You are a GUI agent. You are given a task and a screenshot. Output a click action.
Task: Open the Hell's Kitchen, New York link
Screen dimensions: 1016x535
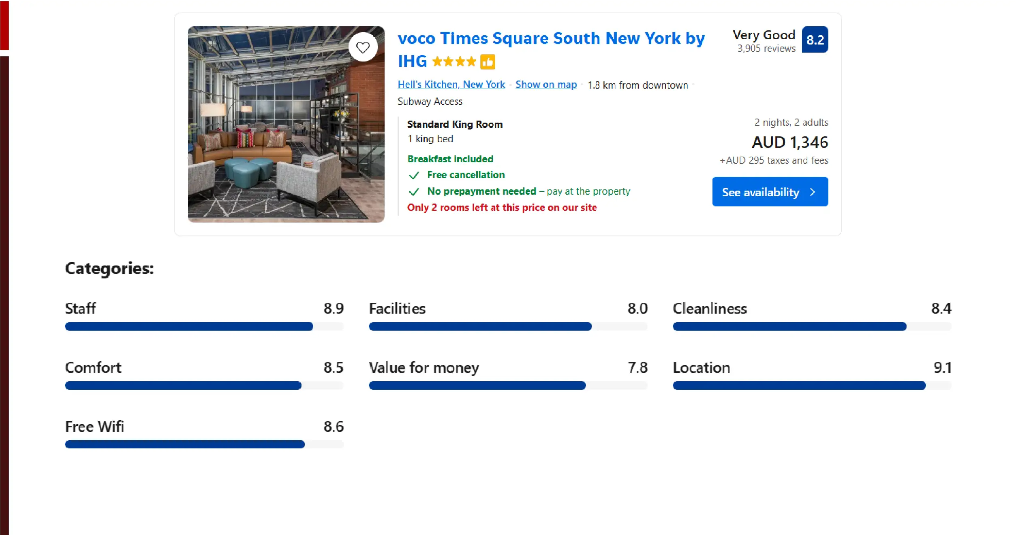click(451, 85)
